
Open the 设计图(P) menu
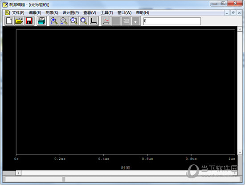(x=71, y=12)
